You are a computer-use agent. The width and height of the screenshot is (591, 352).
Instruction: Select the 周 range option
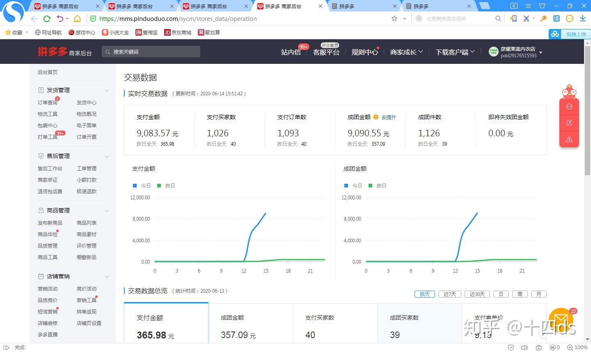[520, 294]
